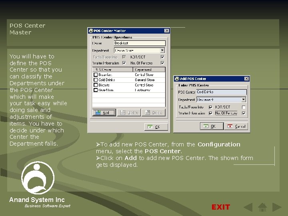The height and width of the screenshot is (216, 288).
Task: Toggle Waiter Information checkbox in POS Center Master
Action: [x=124, y=63]
